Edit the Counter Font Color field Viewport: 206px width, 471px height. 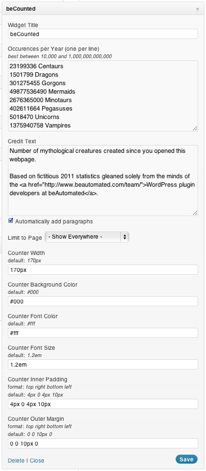pyautogui.click(x=103, y=333)
